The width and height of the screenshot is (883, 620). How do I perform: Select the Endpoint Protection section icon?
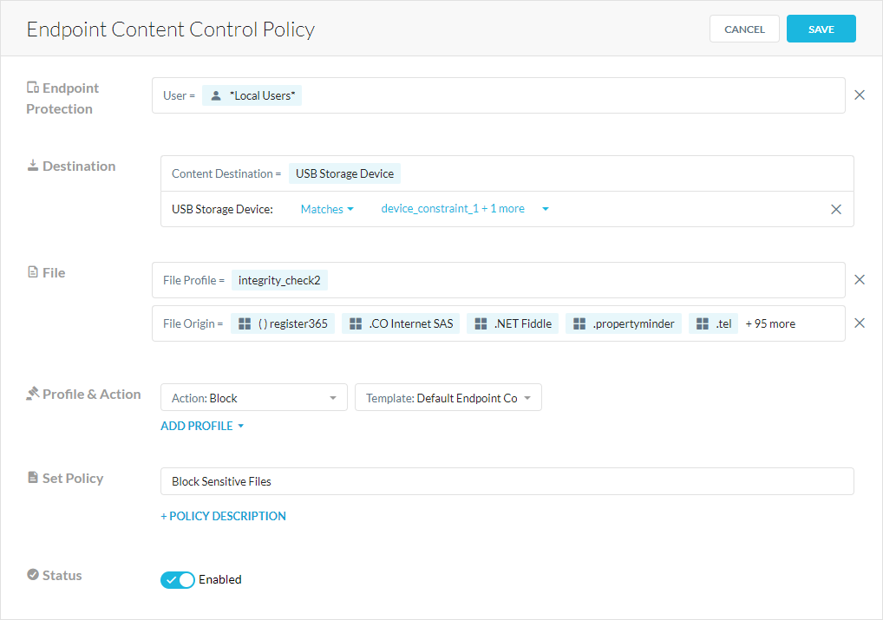click(x=33, y=88)
